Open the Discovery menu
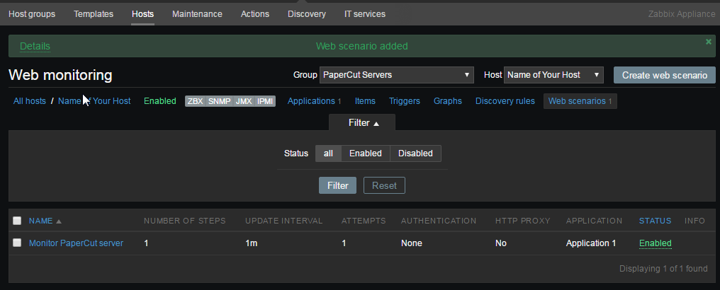This screenshot has width=720, height=290. pyautogui.click(x=307, y=14)
